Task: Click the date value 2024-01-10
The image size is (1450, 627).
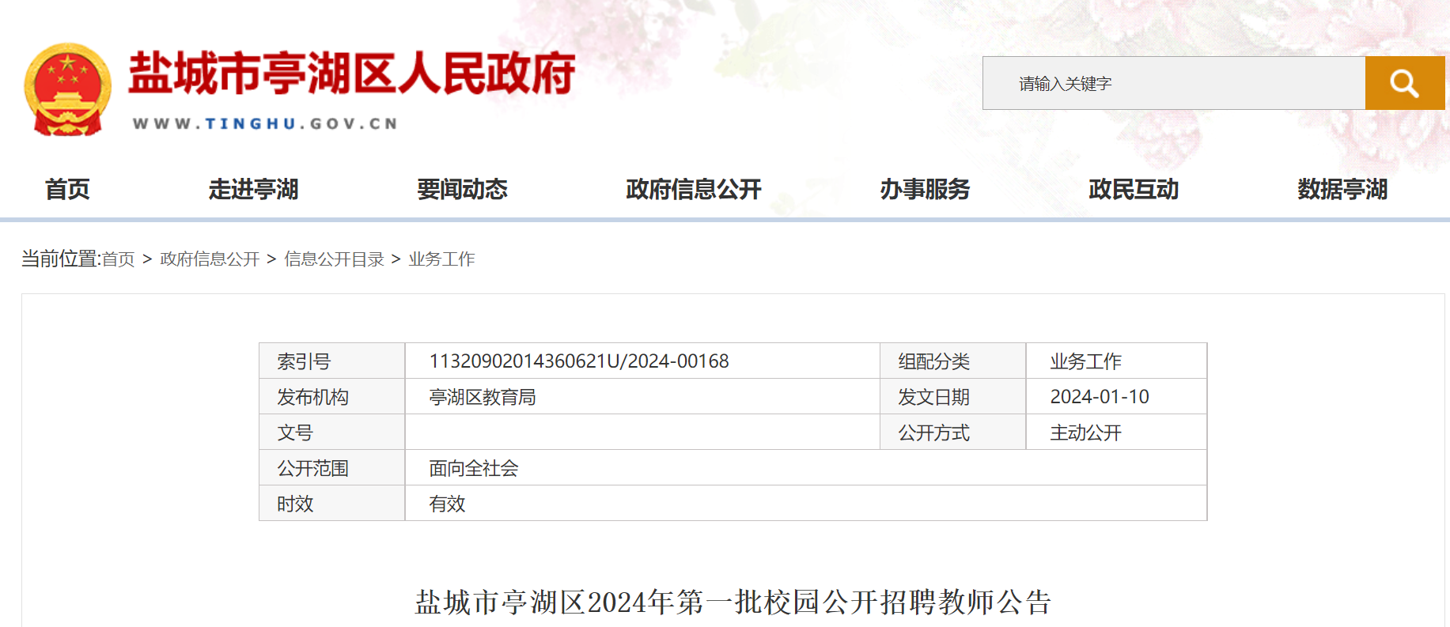Action: click(x=1099, y=397)
